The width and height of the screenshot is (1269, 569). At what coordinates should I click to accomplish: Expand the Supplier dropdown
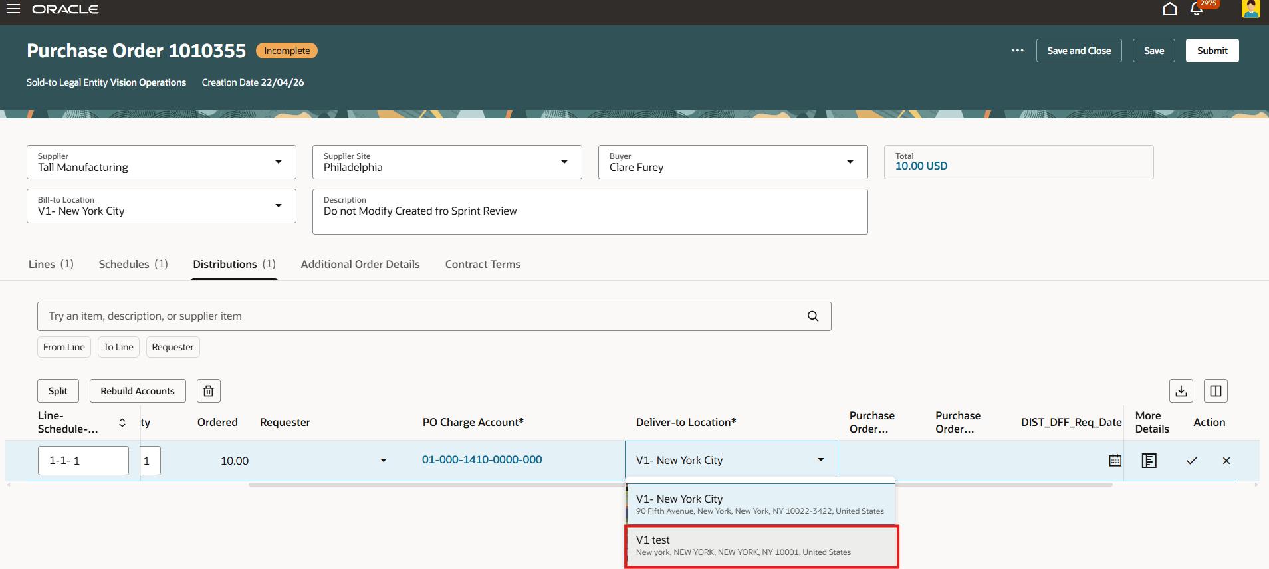click(x=278, y=162)
